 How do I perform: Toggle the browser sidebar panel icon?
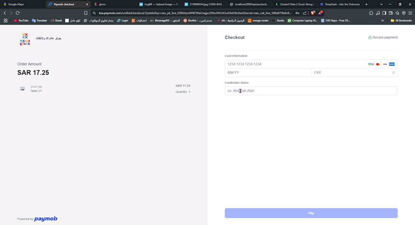tap(384, 13)
